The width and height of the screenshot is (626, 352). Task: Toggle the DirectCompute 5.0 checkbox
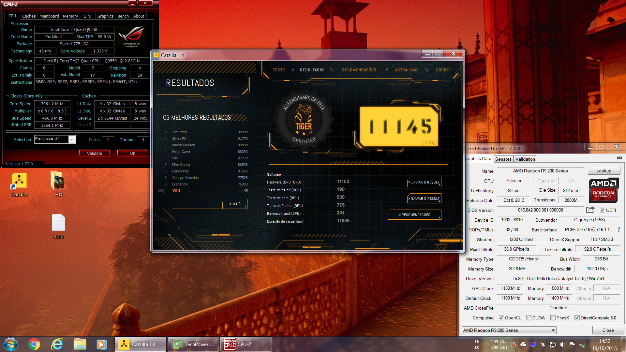(x=577, y=318)
